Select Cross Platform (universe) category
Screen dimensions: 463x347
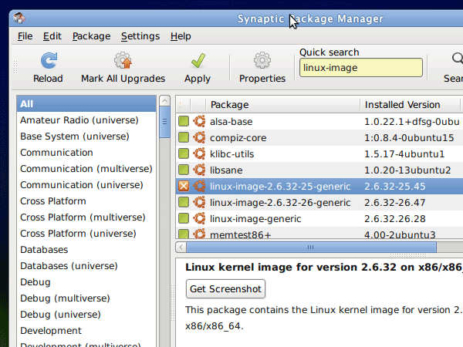click(x=86, y=234)
